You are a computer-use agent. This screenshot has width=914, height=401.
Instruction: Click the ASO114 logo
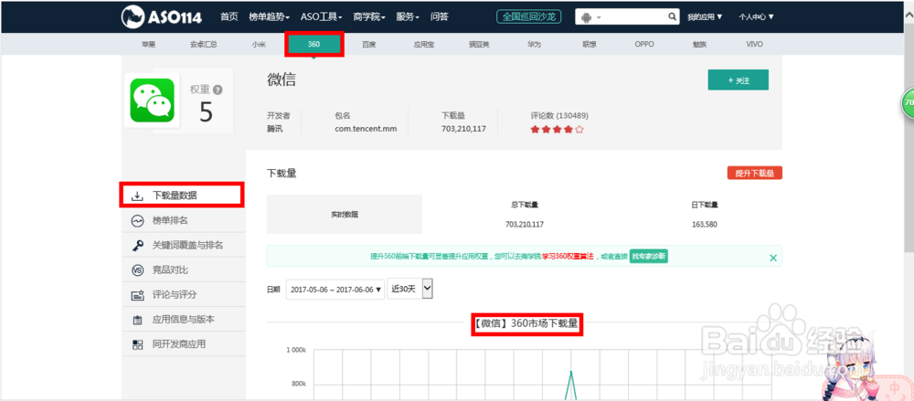162,17
